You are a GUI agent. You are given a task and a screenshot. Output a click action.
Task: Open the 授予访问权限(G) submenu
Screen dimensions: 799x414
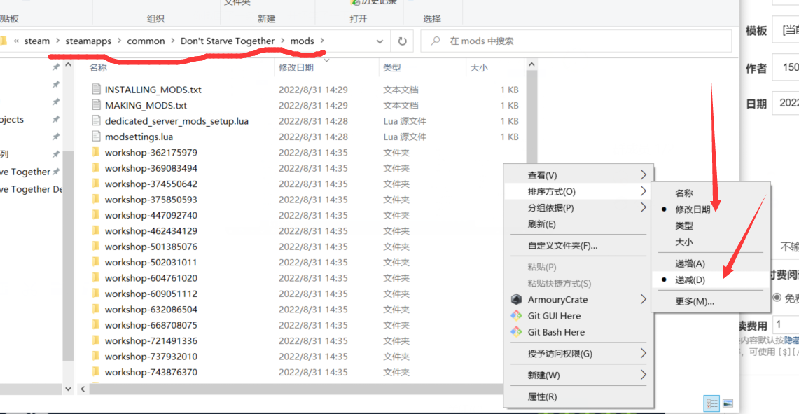(x=579, y=353)
